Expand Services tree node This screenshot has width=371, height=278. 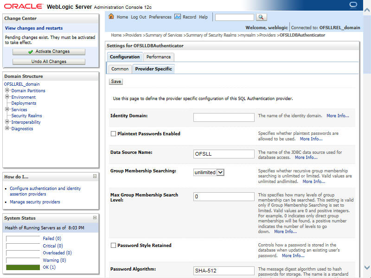[x=7, y=109]
